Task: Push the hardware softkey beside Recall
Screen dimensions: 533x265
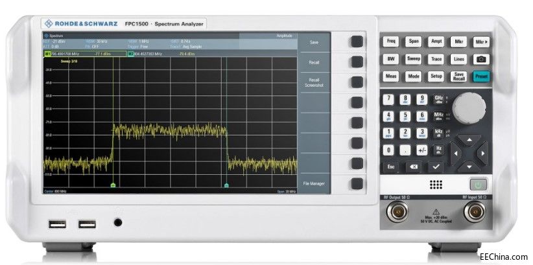Action: (x=357, y=62)
